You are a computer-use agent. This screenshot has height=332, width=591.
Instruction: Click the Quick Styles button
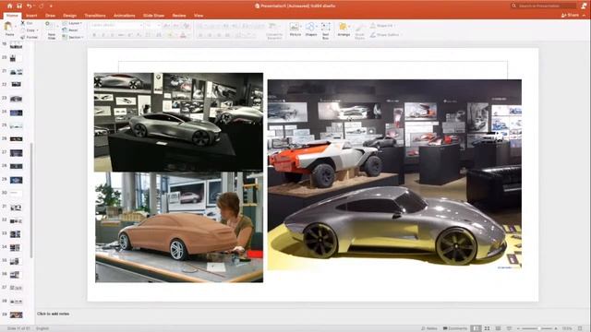[x=359, y=30]
